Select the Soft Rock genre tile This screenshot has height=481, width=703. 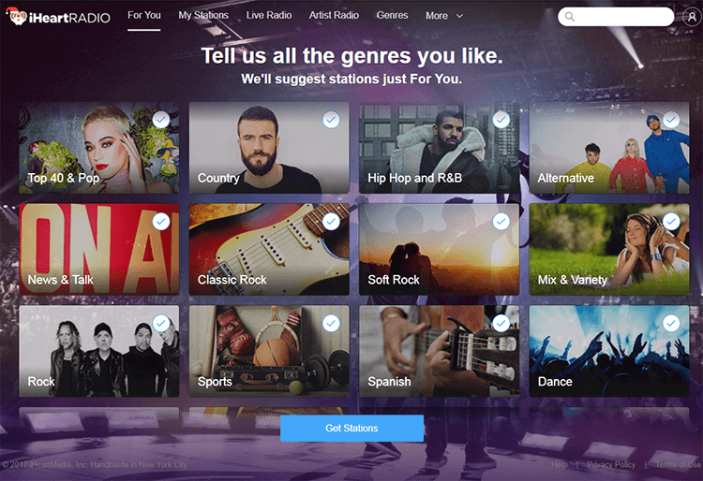[x=439, y=250]
